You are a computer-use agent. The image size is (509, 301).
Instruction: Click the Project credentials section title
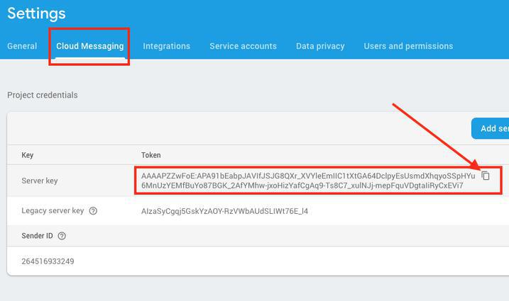43,95
